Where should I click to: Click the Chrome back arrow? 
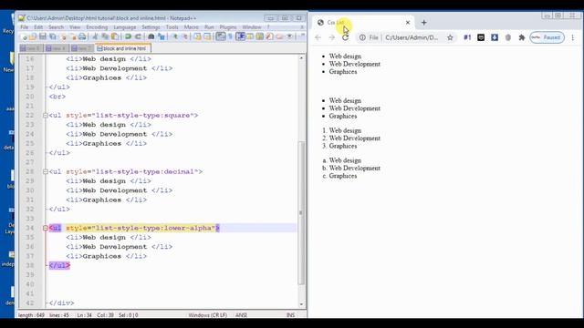[318, 37]
